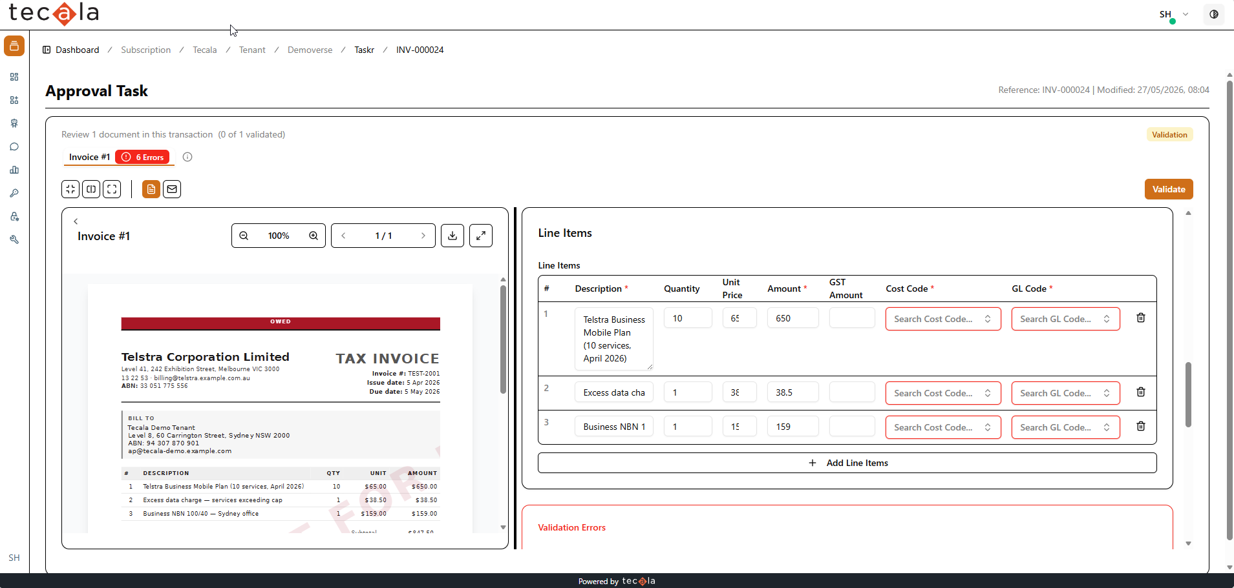Open the four-squares grid sidebar icon

(x=14, y=77)
